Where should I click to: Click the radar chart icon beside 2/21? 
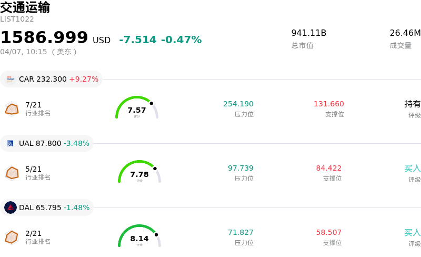pyautogui.click(x=12, y=237)
